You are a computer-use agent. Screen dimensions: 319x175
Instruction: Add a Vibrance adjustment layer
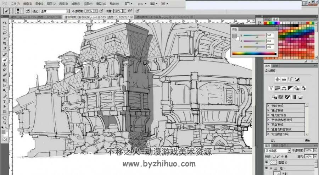click(x=271, y=88)
